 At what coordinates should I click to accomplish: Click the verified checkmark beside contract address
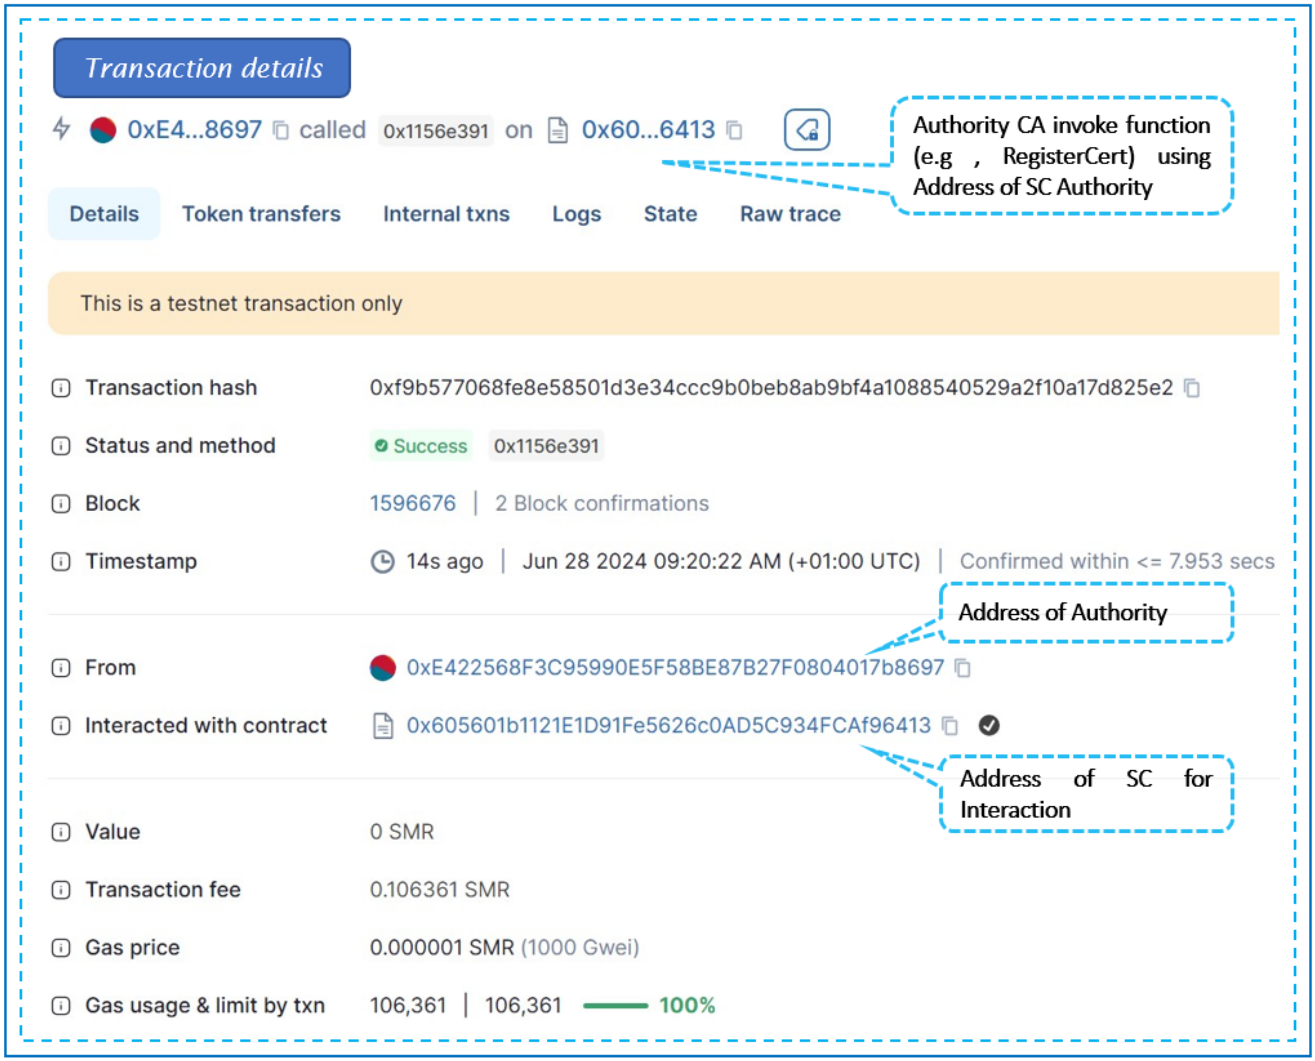point(989,726)
